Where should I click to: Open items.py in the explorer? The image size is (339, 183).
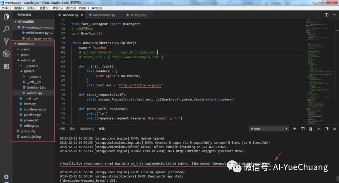coord(34,104)
